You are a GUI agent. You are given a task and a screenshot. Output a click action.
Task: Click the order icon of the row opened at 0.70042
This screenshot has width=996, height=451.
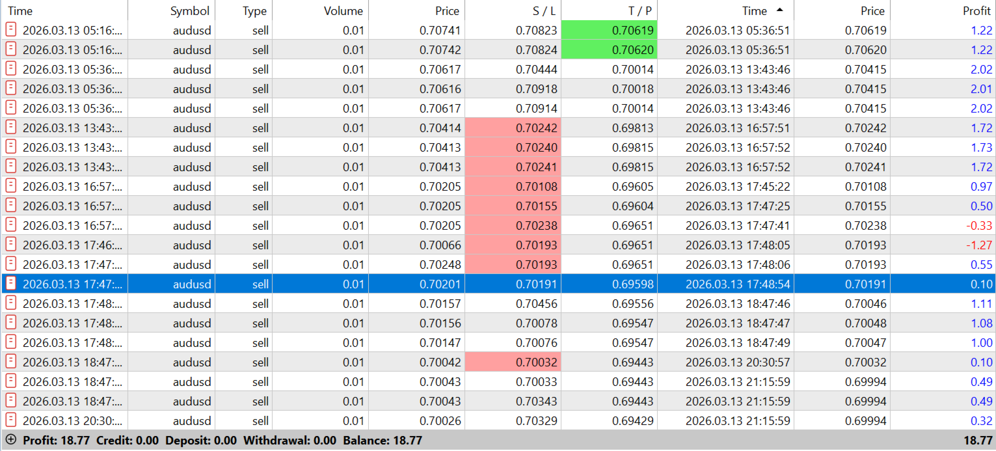point(11,362)
